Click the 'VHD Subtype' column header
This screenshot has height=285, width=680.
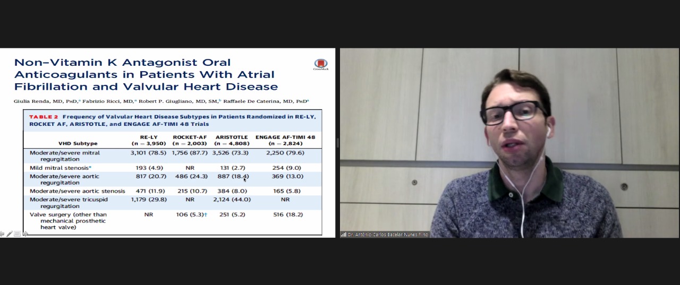coord(78,143)
